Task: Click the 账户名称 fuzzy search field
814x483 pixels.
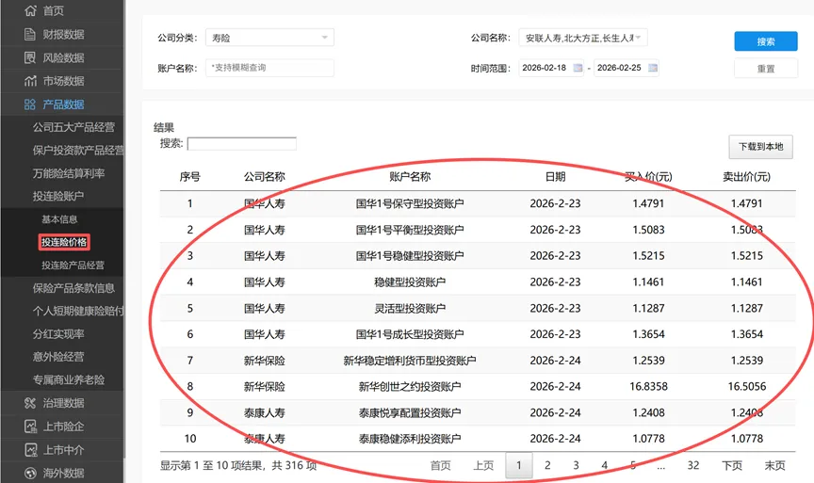Action: [x=270, y=68]
